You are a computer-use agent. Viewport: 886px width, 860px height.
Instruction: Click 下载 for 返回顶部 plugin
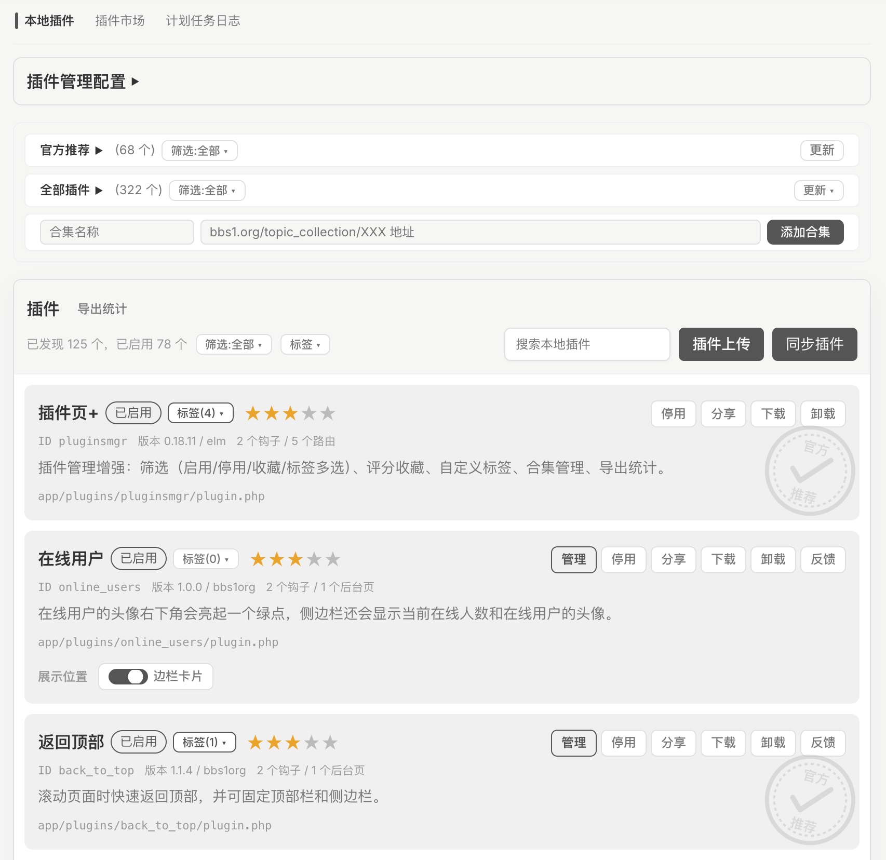pos(723,743)
